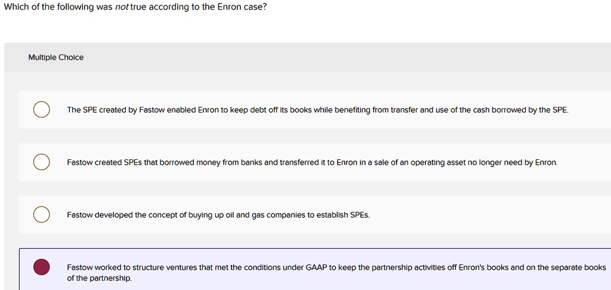This screenshot has width=611, height=290.
Task: Select the radio button for 'The SPE created by Fastow'
Action: (x=41, y=110)
